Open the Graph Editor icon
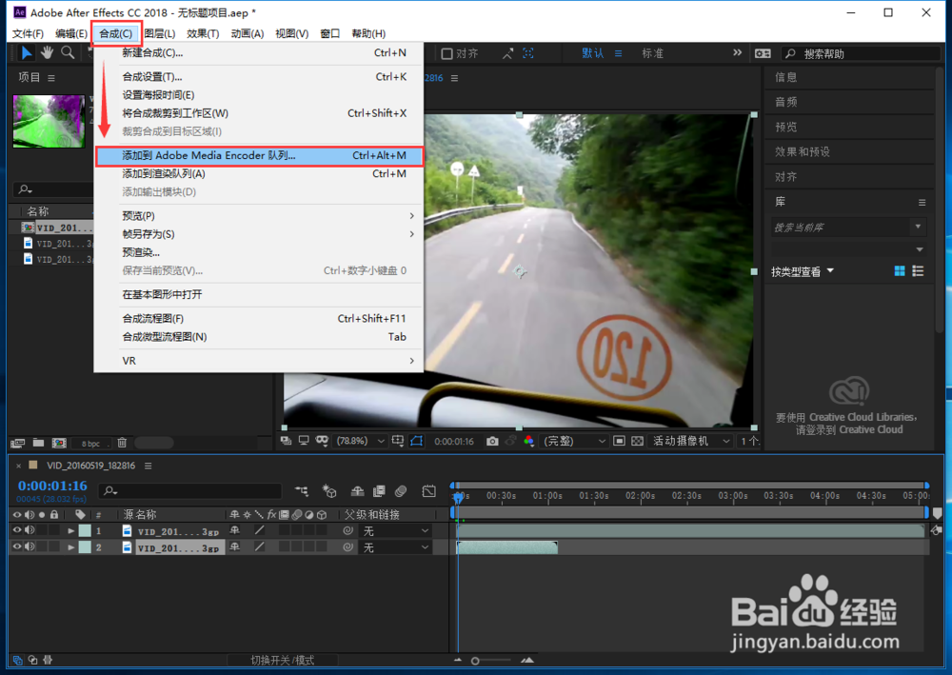 429,491
